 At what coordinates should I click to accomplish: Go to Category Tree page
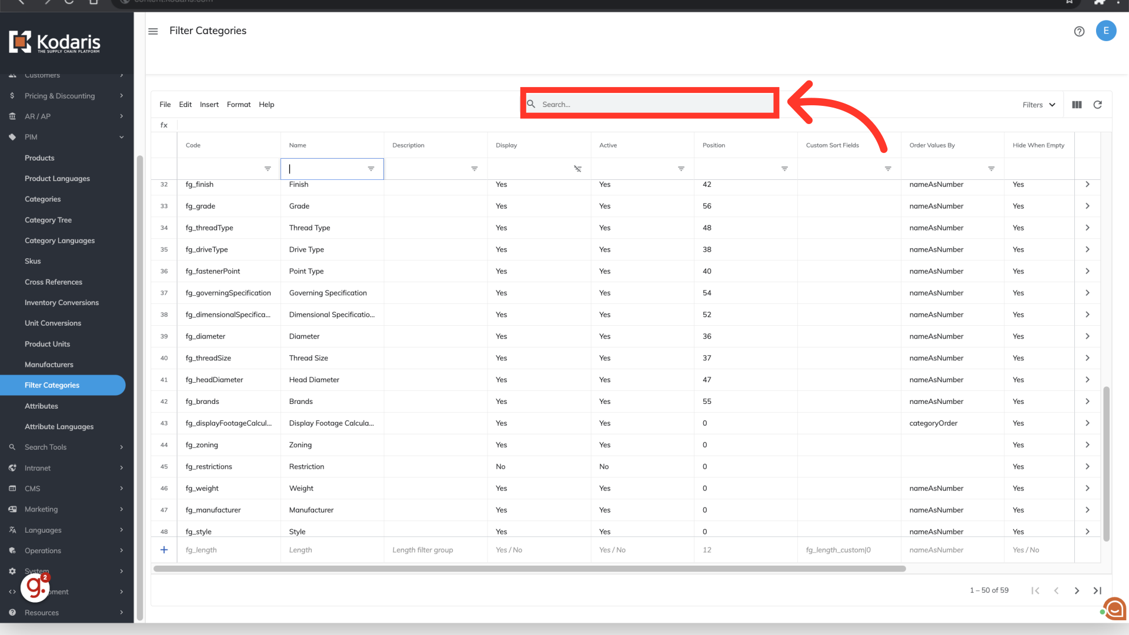coord(48,220)
